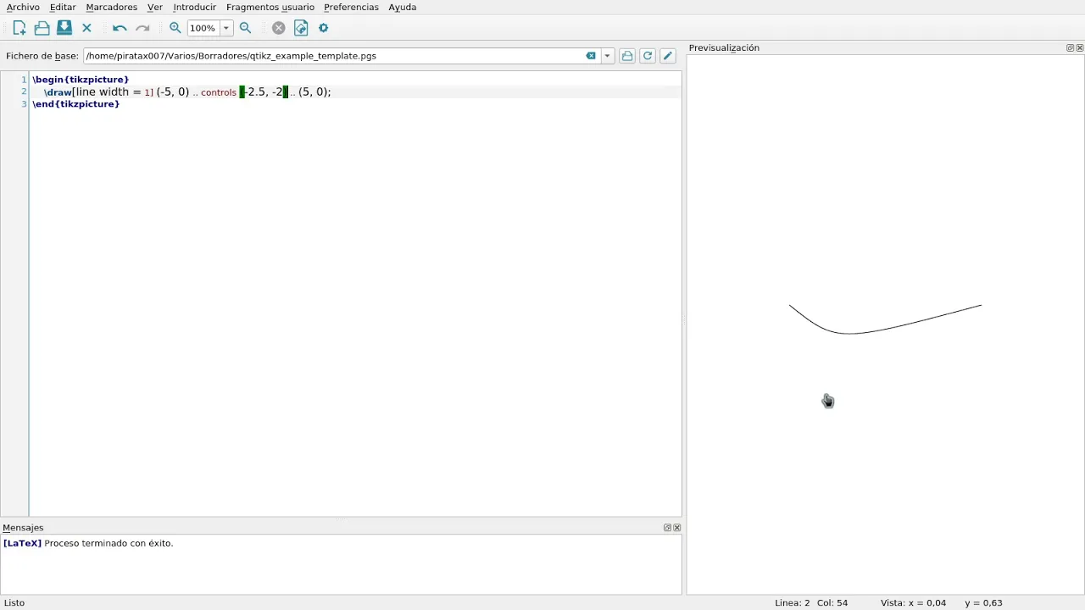Click the highlighted -2.5, -2 control point
This screenshot has width=1085, height=610.
(x=264, y=91)
